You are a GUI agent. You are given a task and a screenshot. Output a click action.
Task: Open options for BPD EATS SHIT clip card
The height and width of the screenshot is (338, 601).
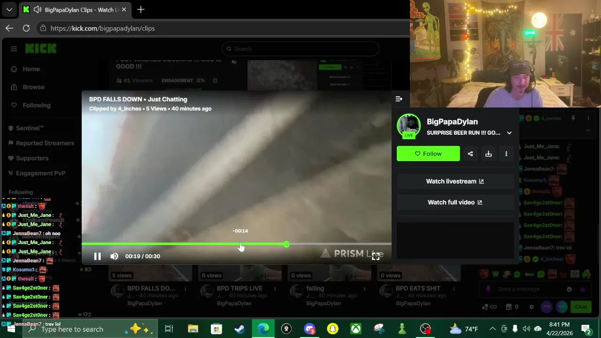pyautogui.click(x=454, y=289)
